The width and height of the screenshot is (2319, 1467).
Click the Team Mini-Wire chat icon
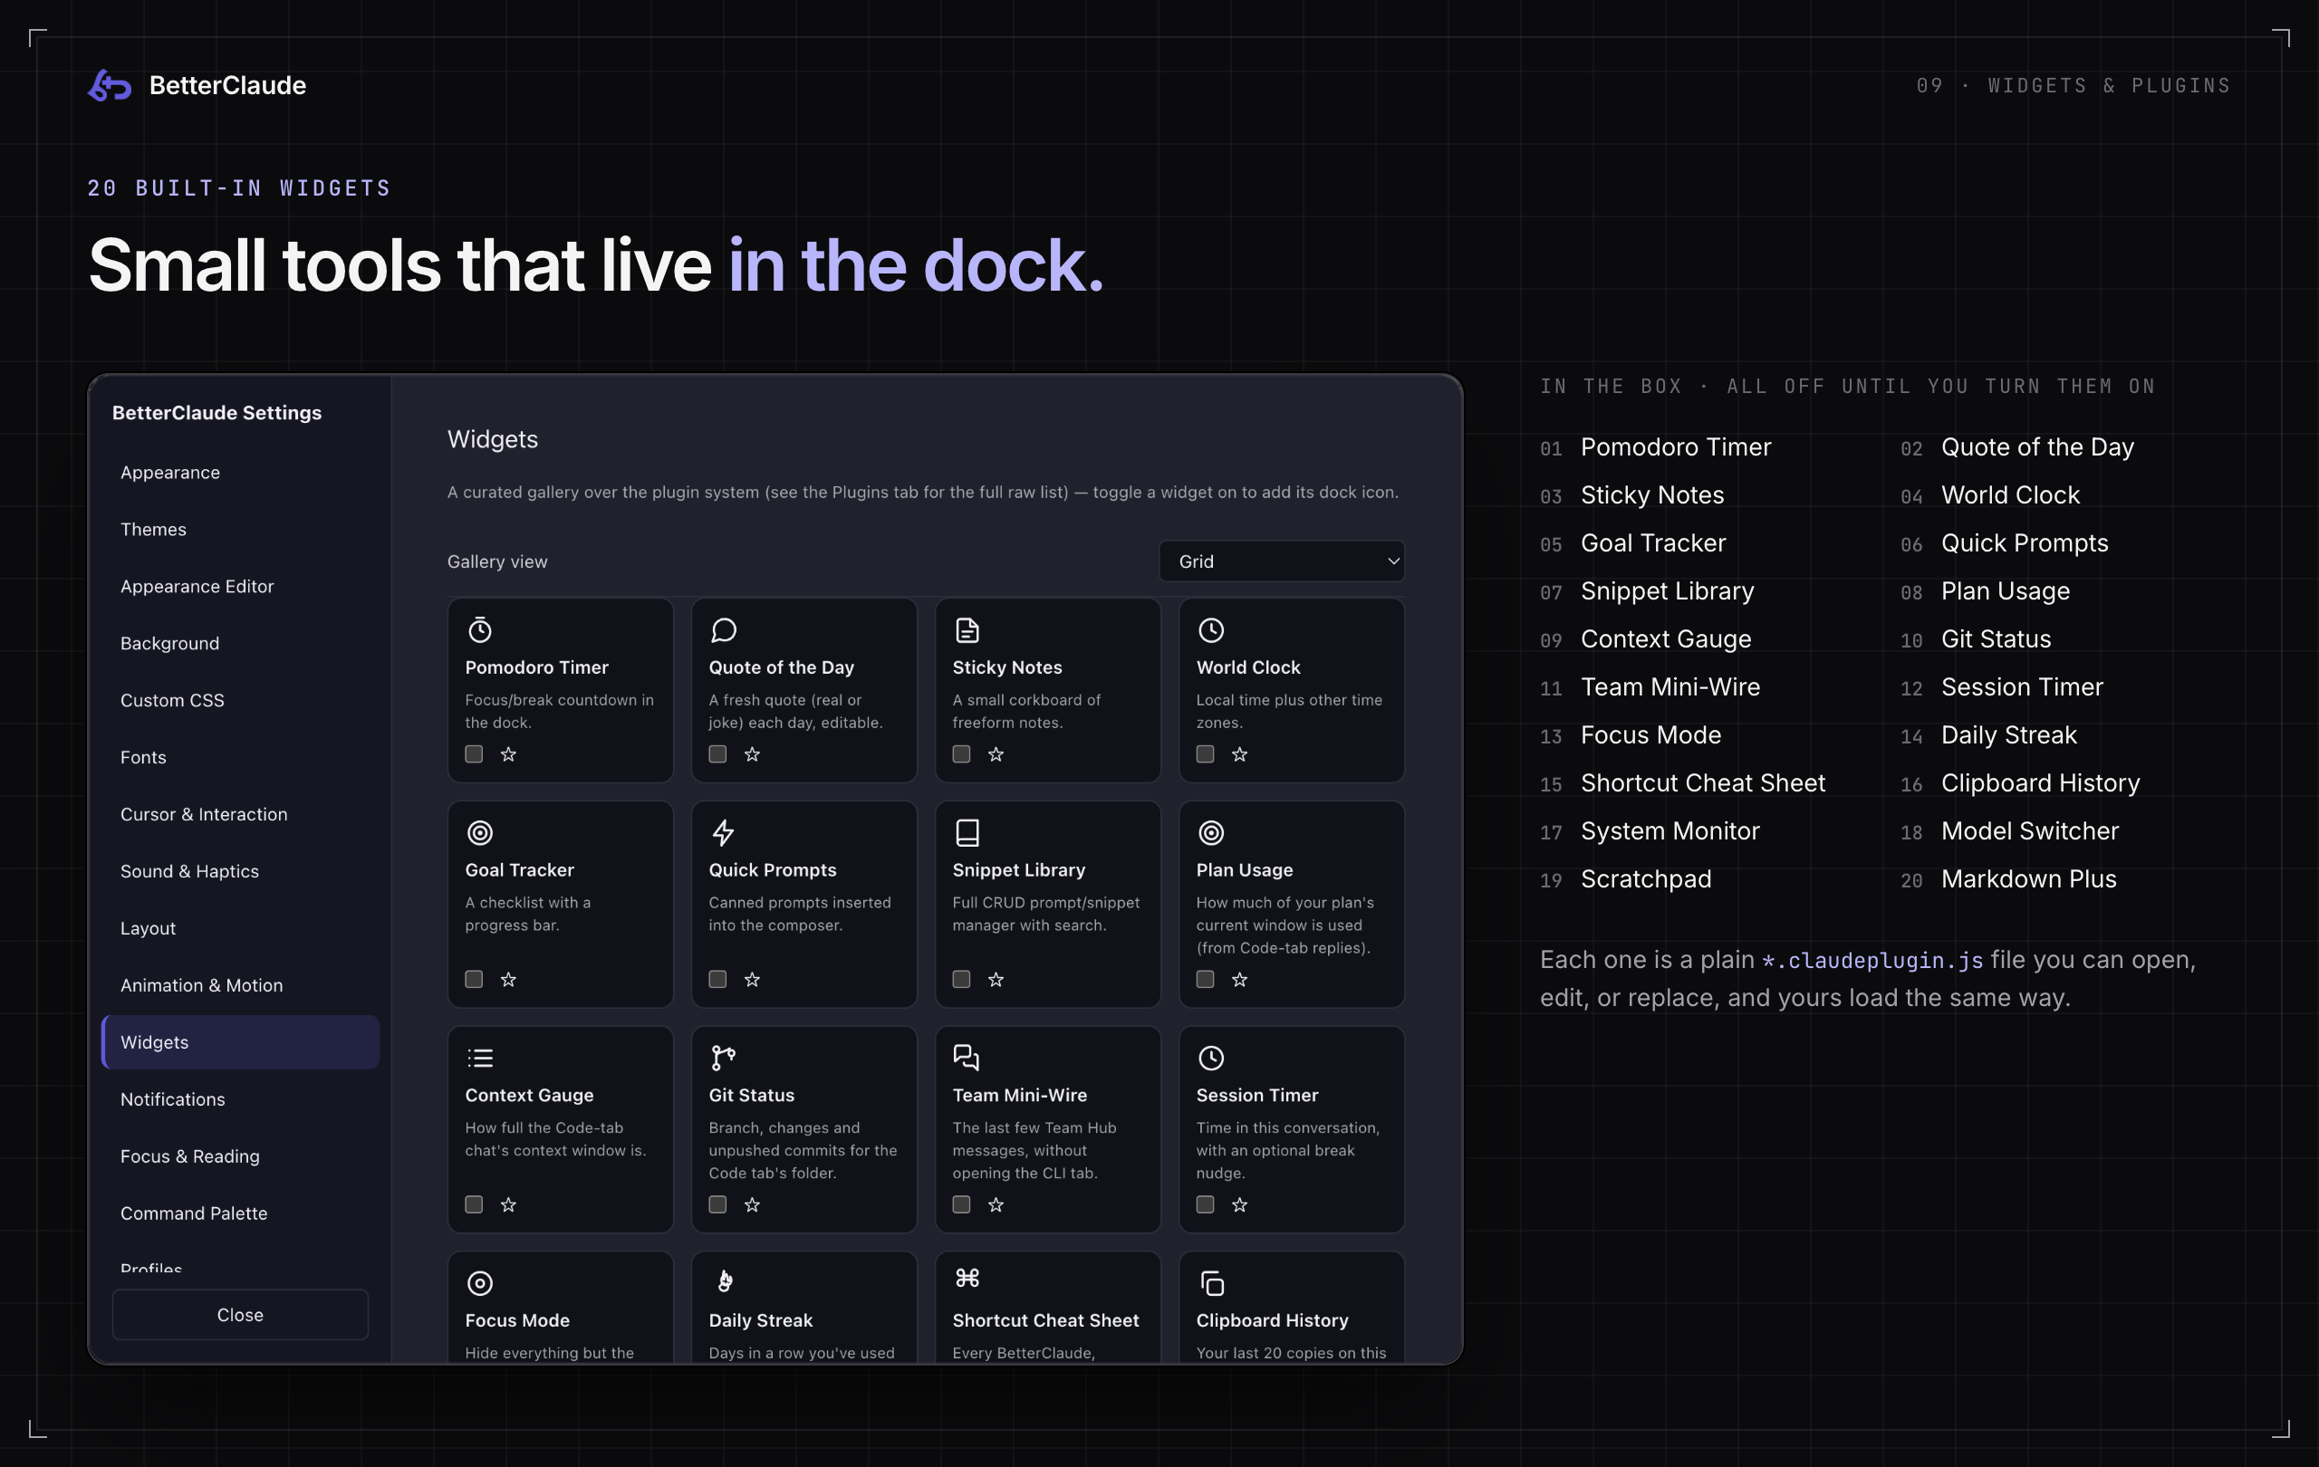967,1058
